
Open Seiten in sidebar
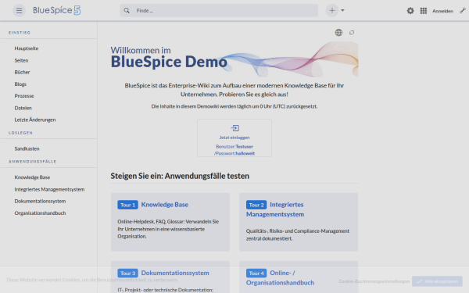coord(21,60)
